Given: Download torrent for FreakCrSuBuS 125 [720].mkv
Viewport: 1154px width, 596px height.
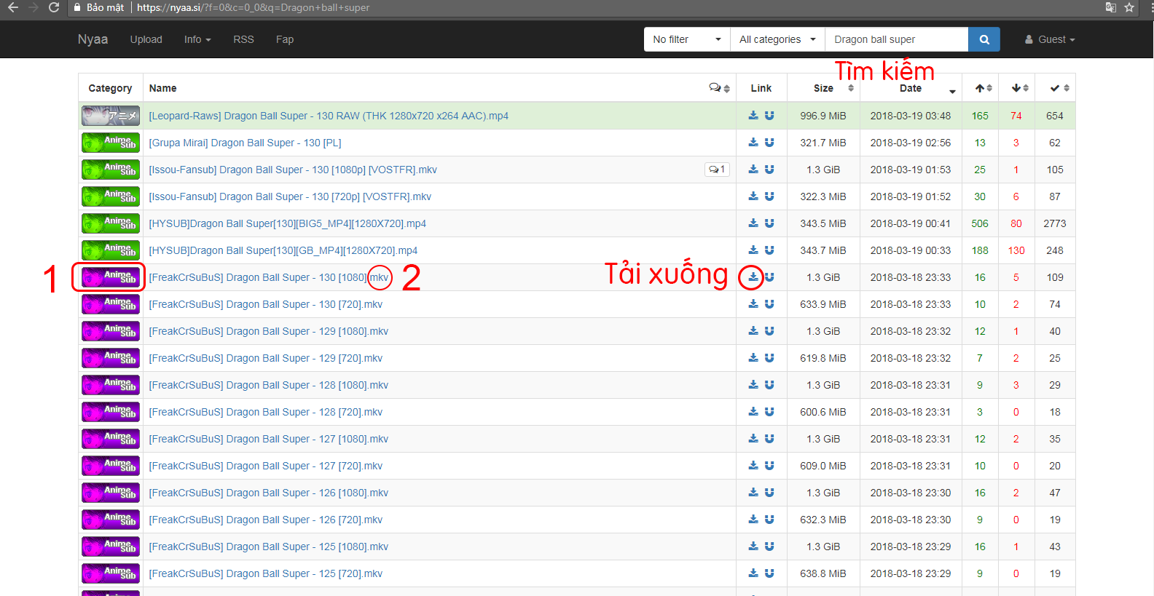Looking at the screenshot, I should 753,573.
